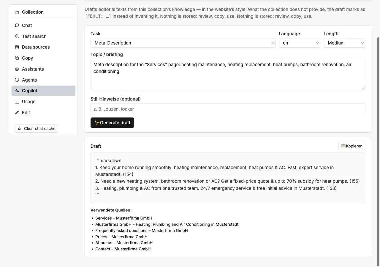This screenshot has width=380, height=267.
Task: Click the broom icon on Clear chat cache
Action: [x=20, y=129]
